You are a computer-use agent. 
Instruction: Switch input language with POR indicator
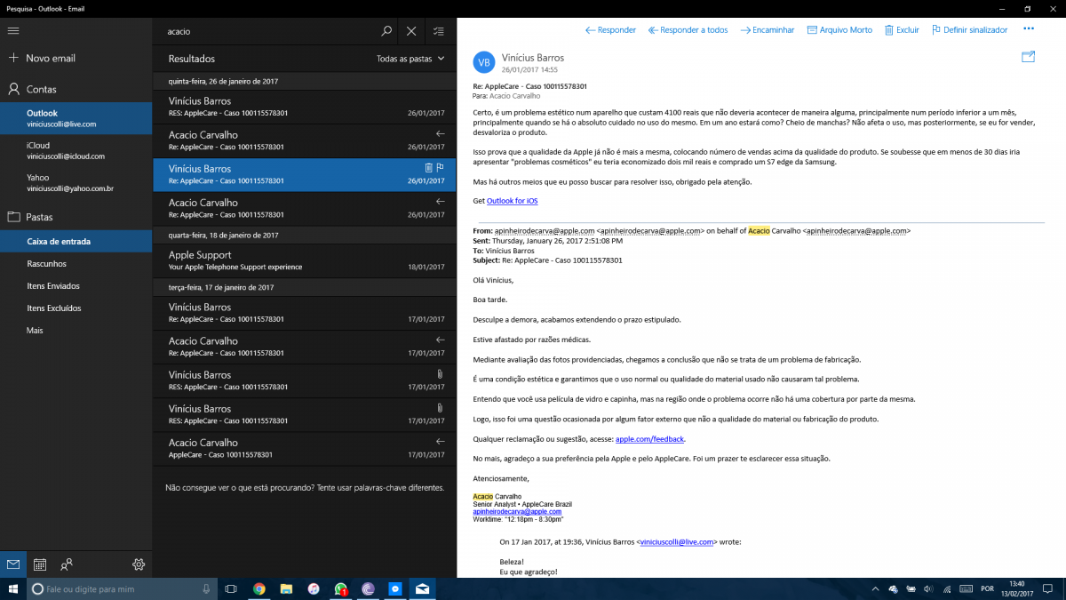(988, 588)
